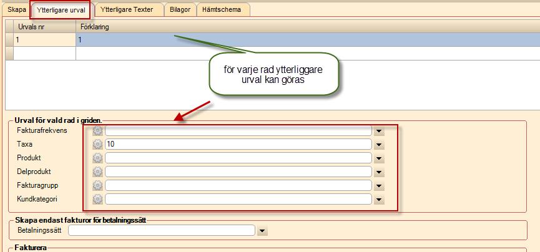
Task: Click the empty new-row Förklaring cell
Action: click(x=308, y=54)
